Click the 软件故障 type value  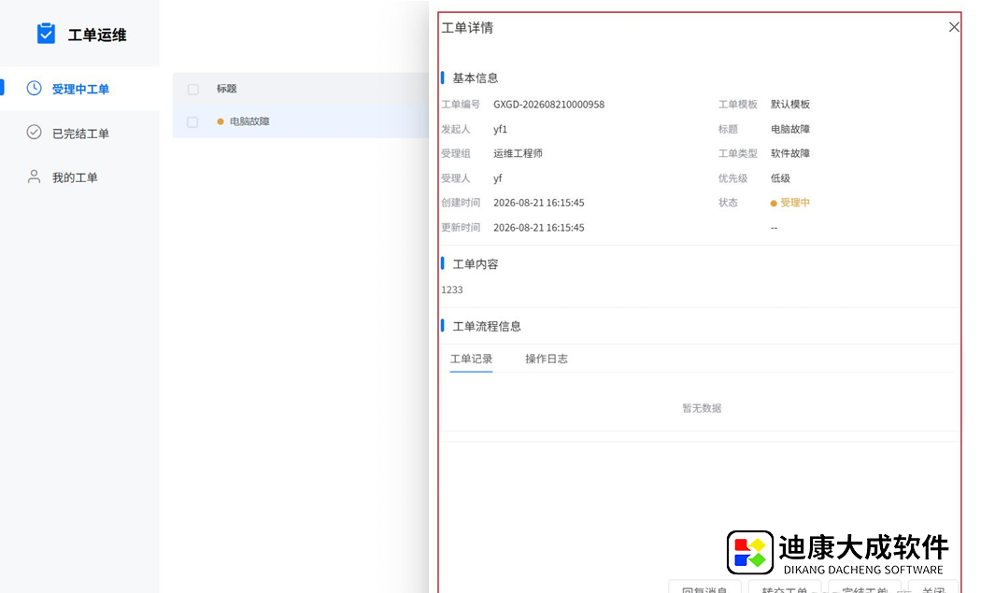790,153
